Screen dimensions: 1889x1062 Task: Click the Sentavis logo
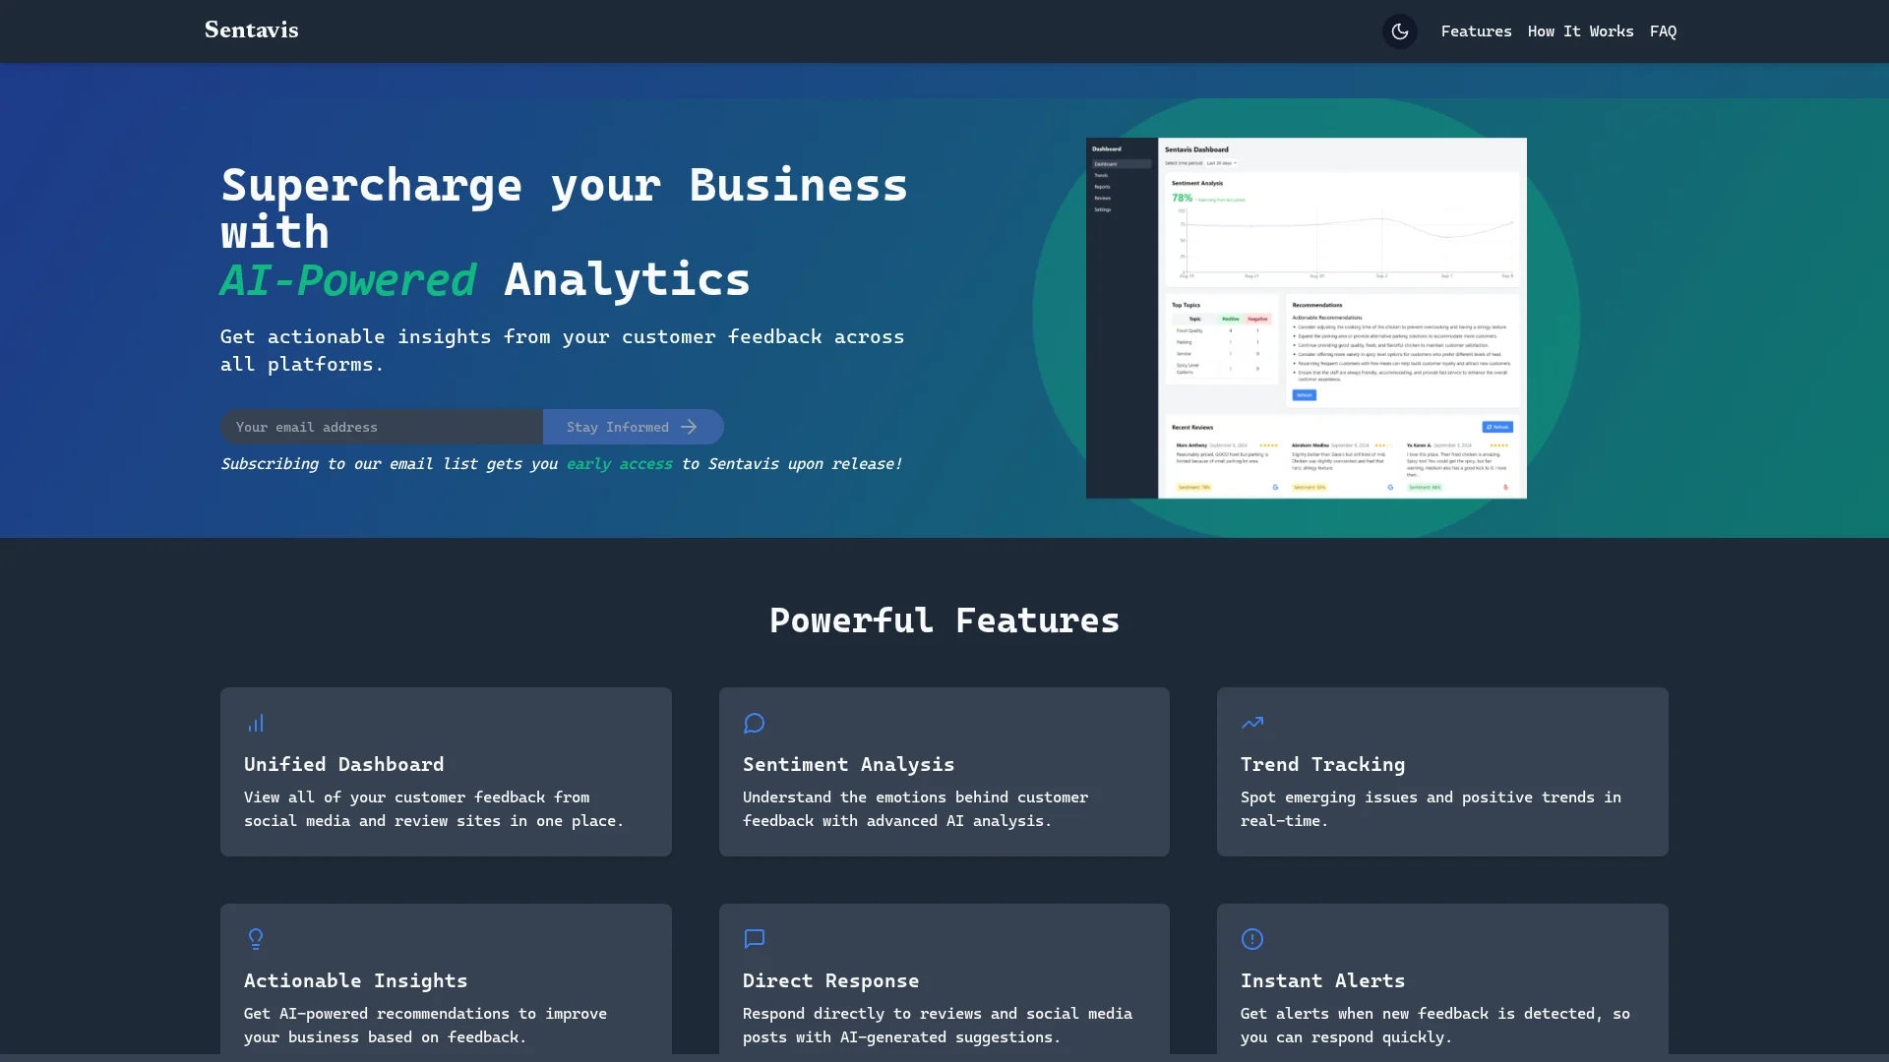[252, 30]
